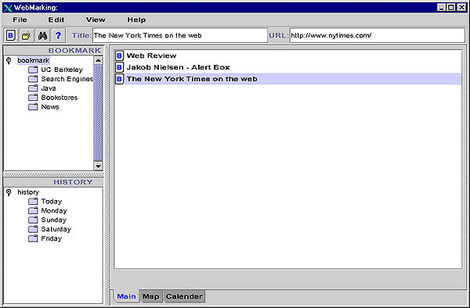This screenshot has width=470, height=308.
Task: Select the Friday history label
Action: click(51, 238)
